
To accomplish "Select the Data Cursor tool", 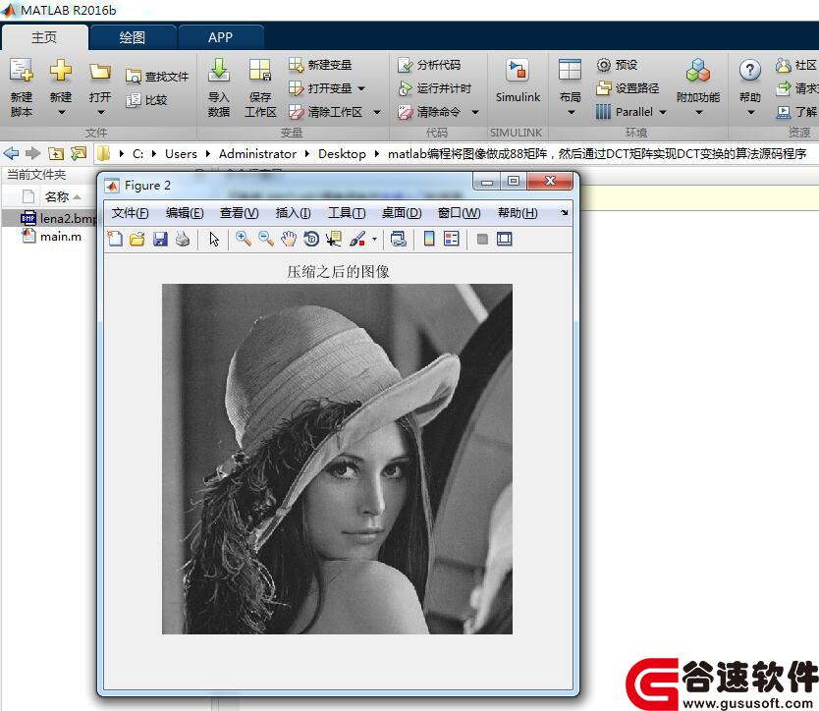I will 334,240.
